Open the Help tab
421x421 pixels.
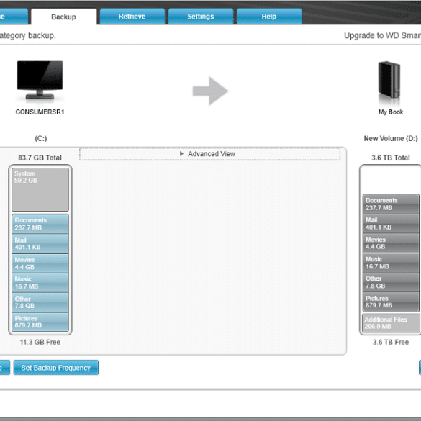[269, 17]
